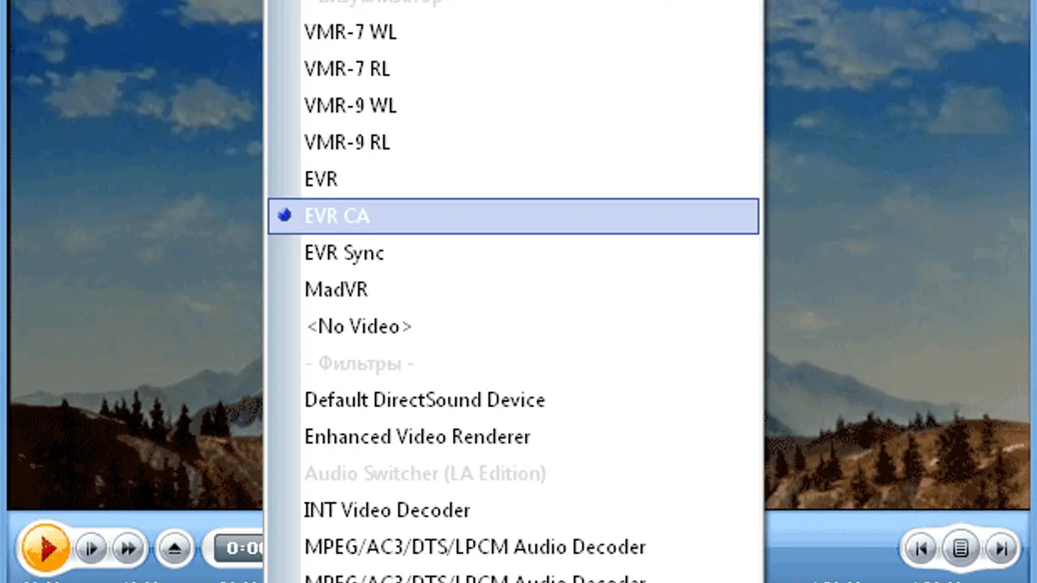Choose VMR-9 RL renderer option
The image size is (1037, 583).
(347, 143)
